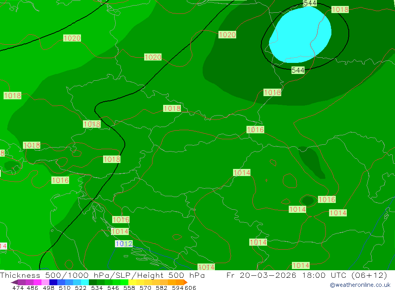The height and width of the screenshot is (290, 395).
Task: Click the orange right arrow of legend
Action: (185, 282)
